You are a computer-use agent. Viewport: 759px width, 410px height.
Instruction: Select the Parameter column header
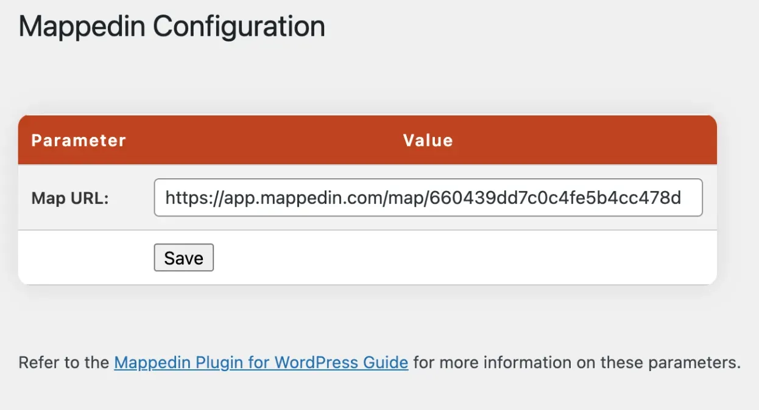[79, 141]
